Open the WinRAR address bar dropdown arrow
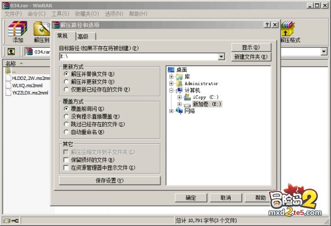 pos(324,51)
